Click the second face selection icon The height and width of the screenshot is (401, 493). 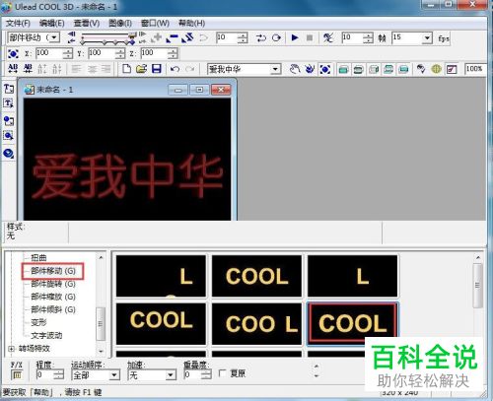click(358, 69)
